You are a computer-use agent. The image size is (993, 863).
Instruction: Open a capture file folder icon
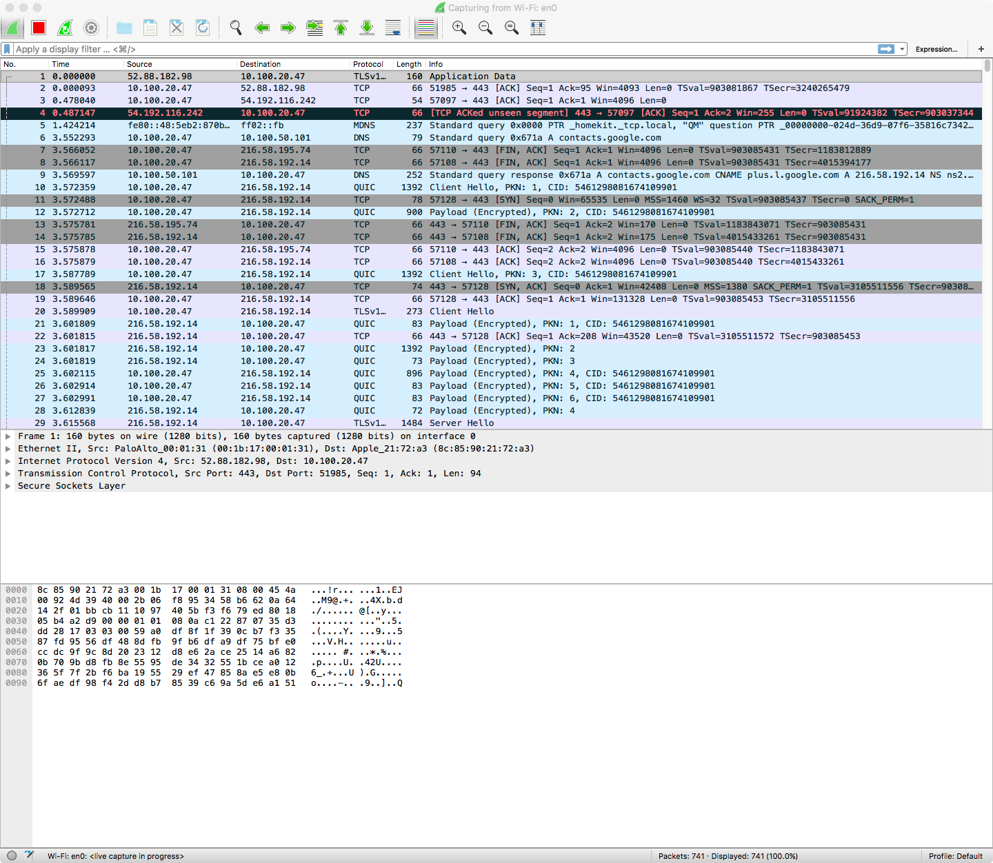(x=124, y=28)
